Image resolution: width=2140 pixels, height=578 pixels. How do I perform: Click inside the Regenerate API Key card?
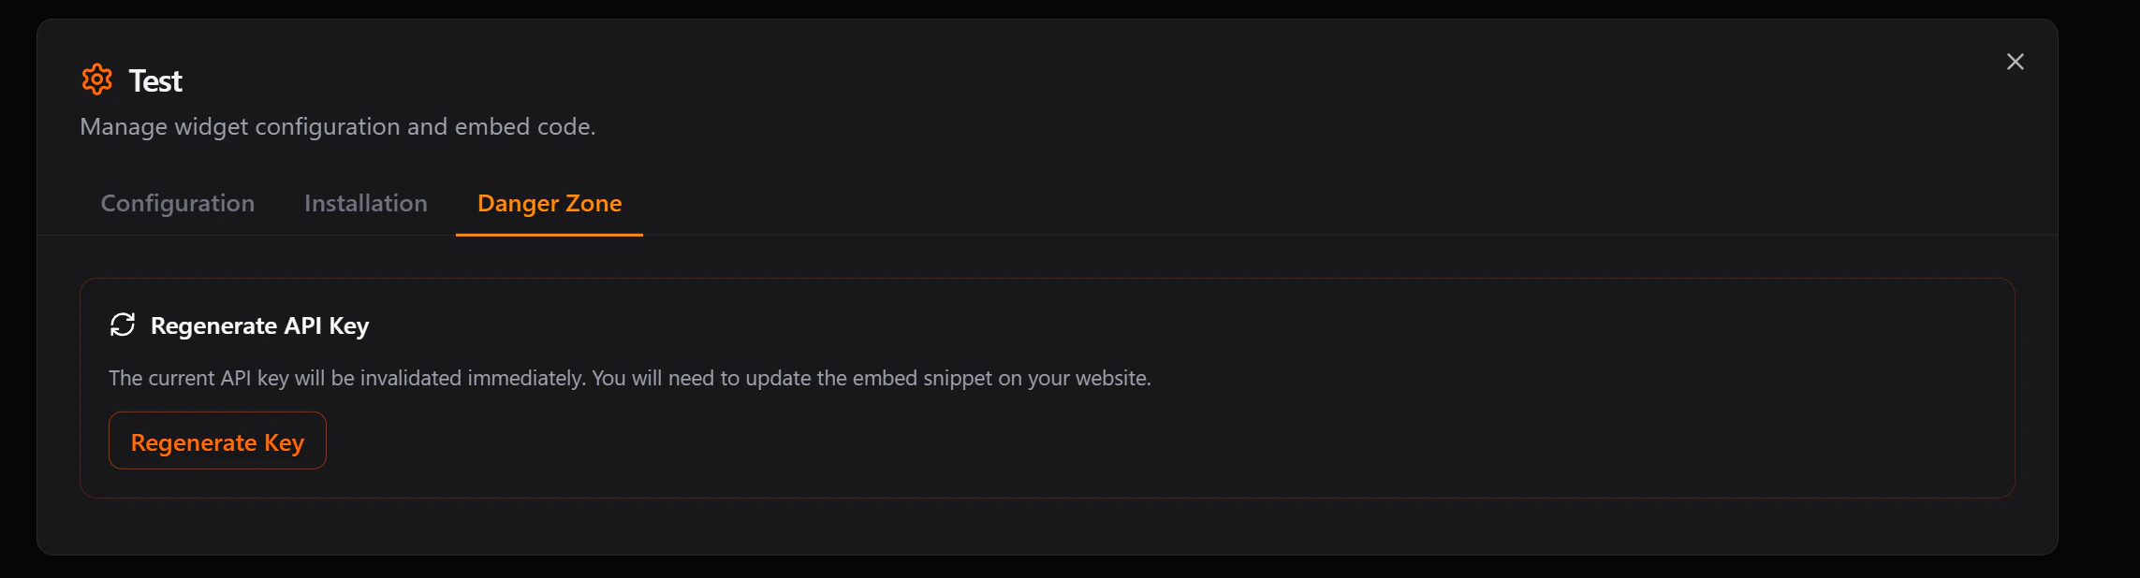(1030, 388)
